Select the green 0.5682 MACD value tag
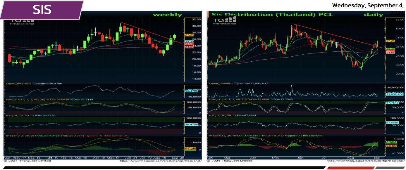 (x=391, y=142)
